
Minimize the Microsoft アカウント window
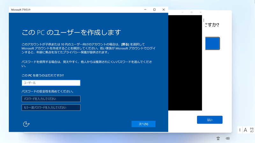[x=145, y=10]
